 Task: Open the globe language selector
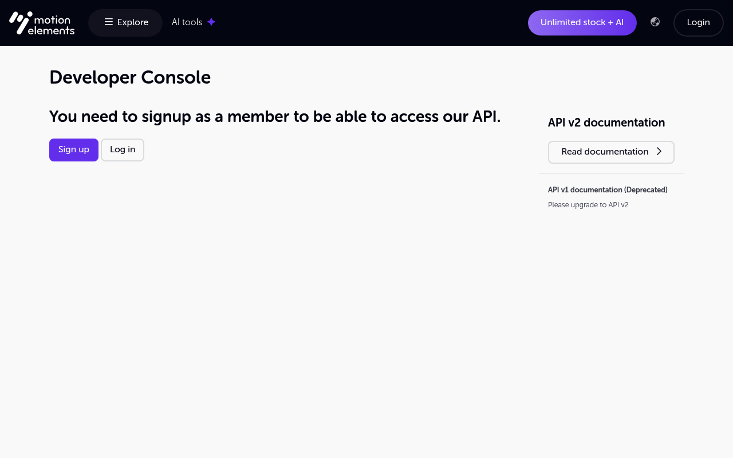point(655,22)
